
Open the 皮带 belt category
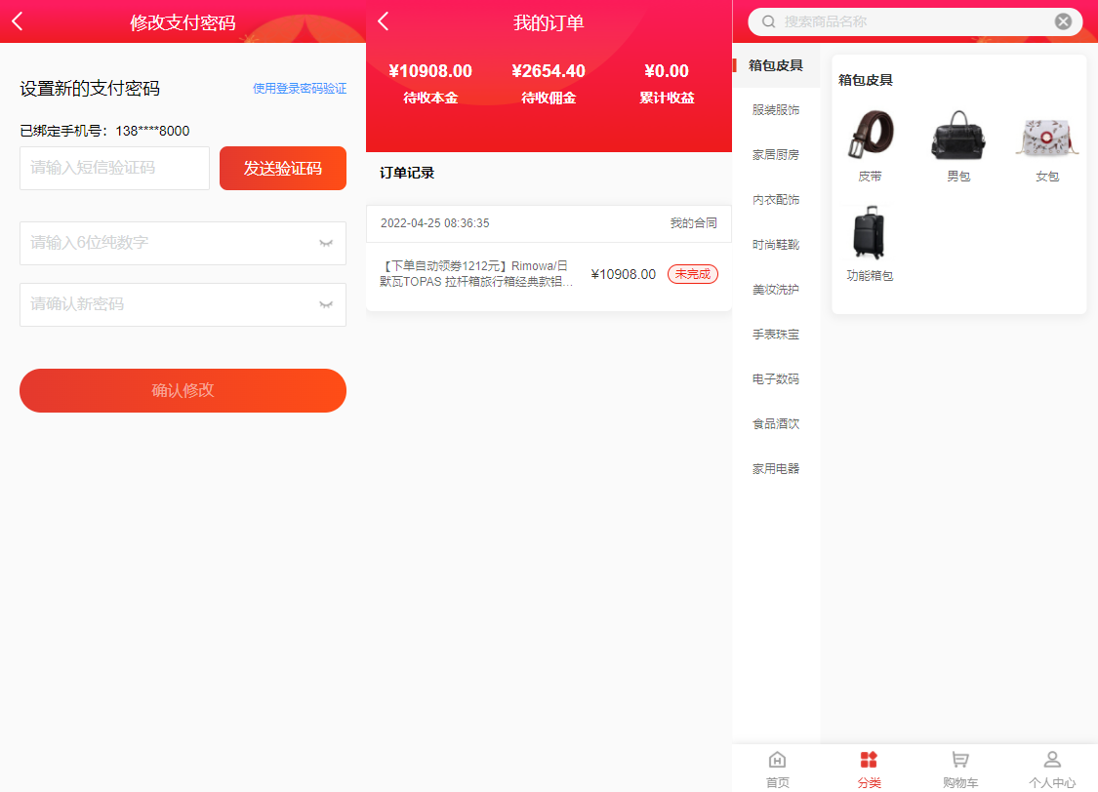[x=870, y=145]
